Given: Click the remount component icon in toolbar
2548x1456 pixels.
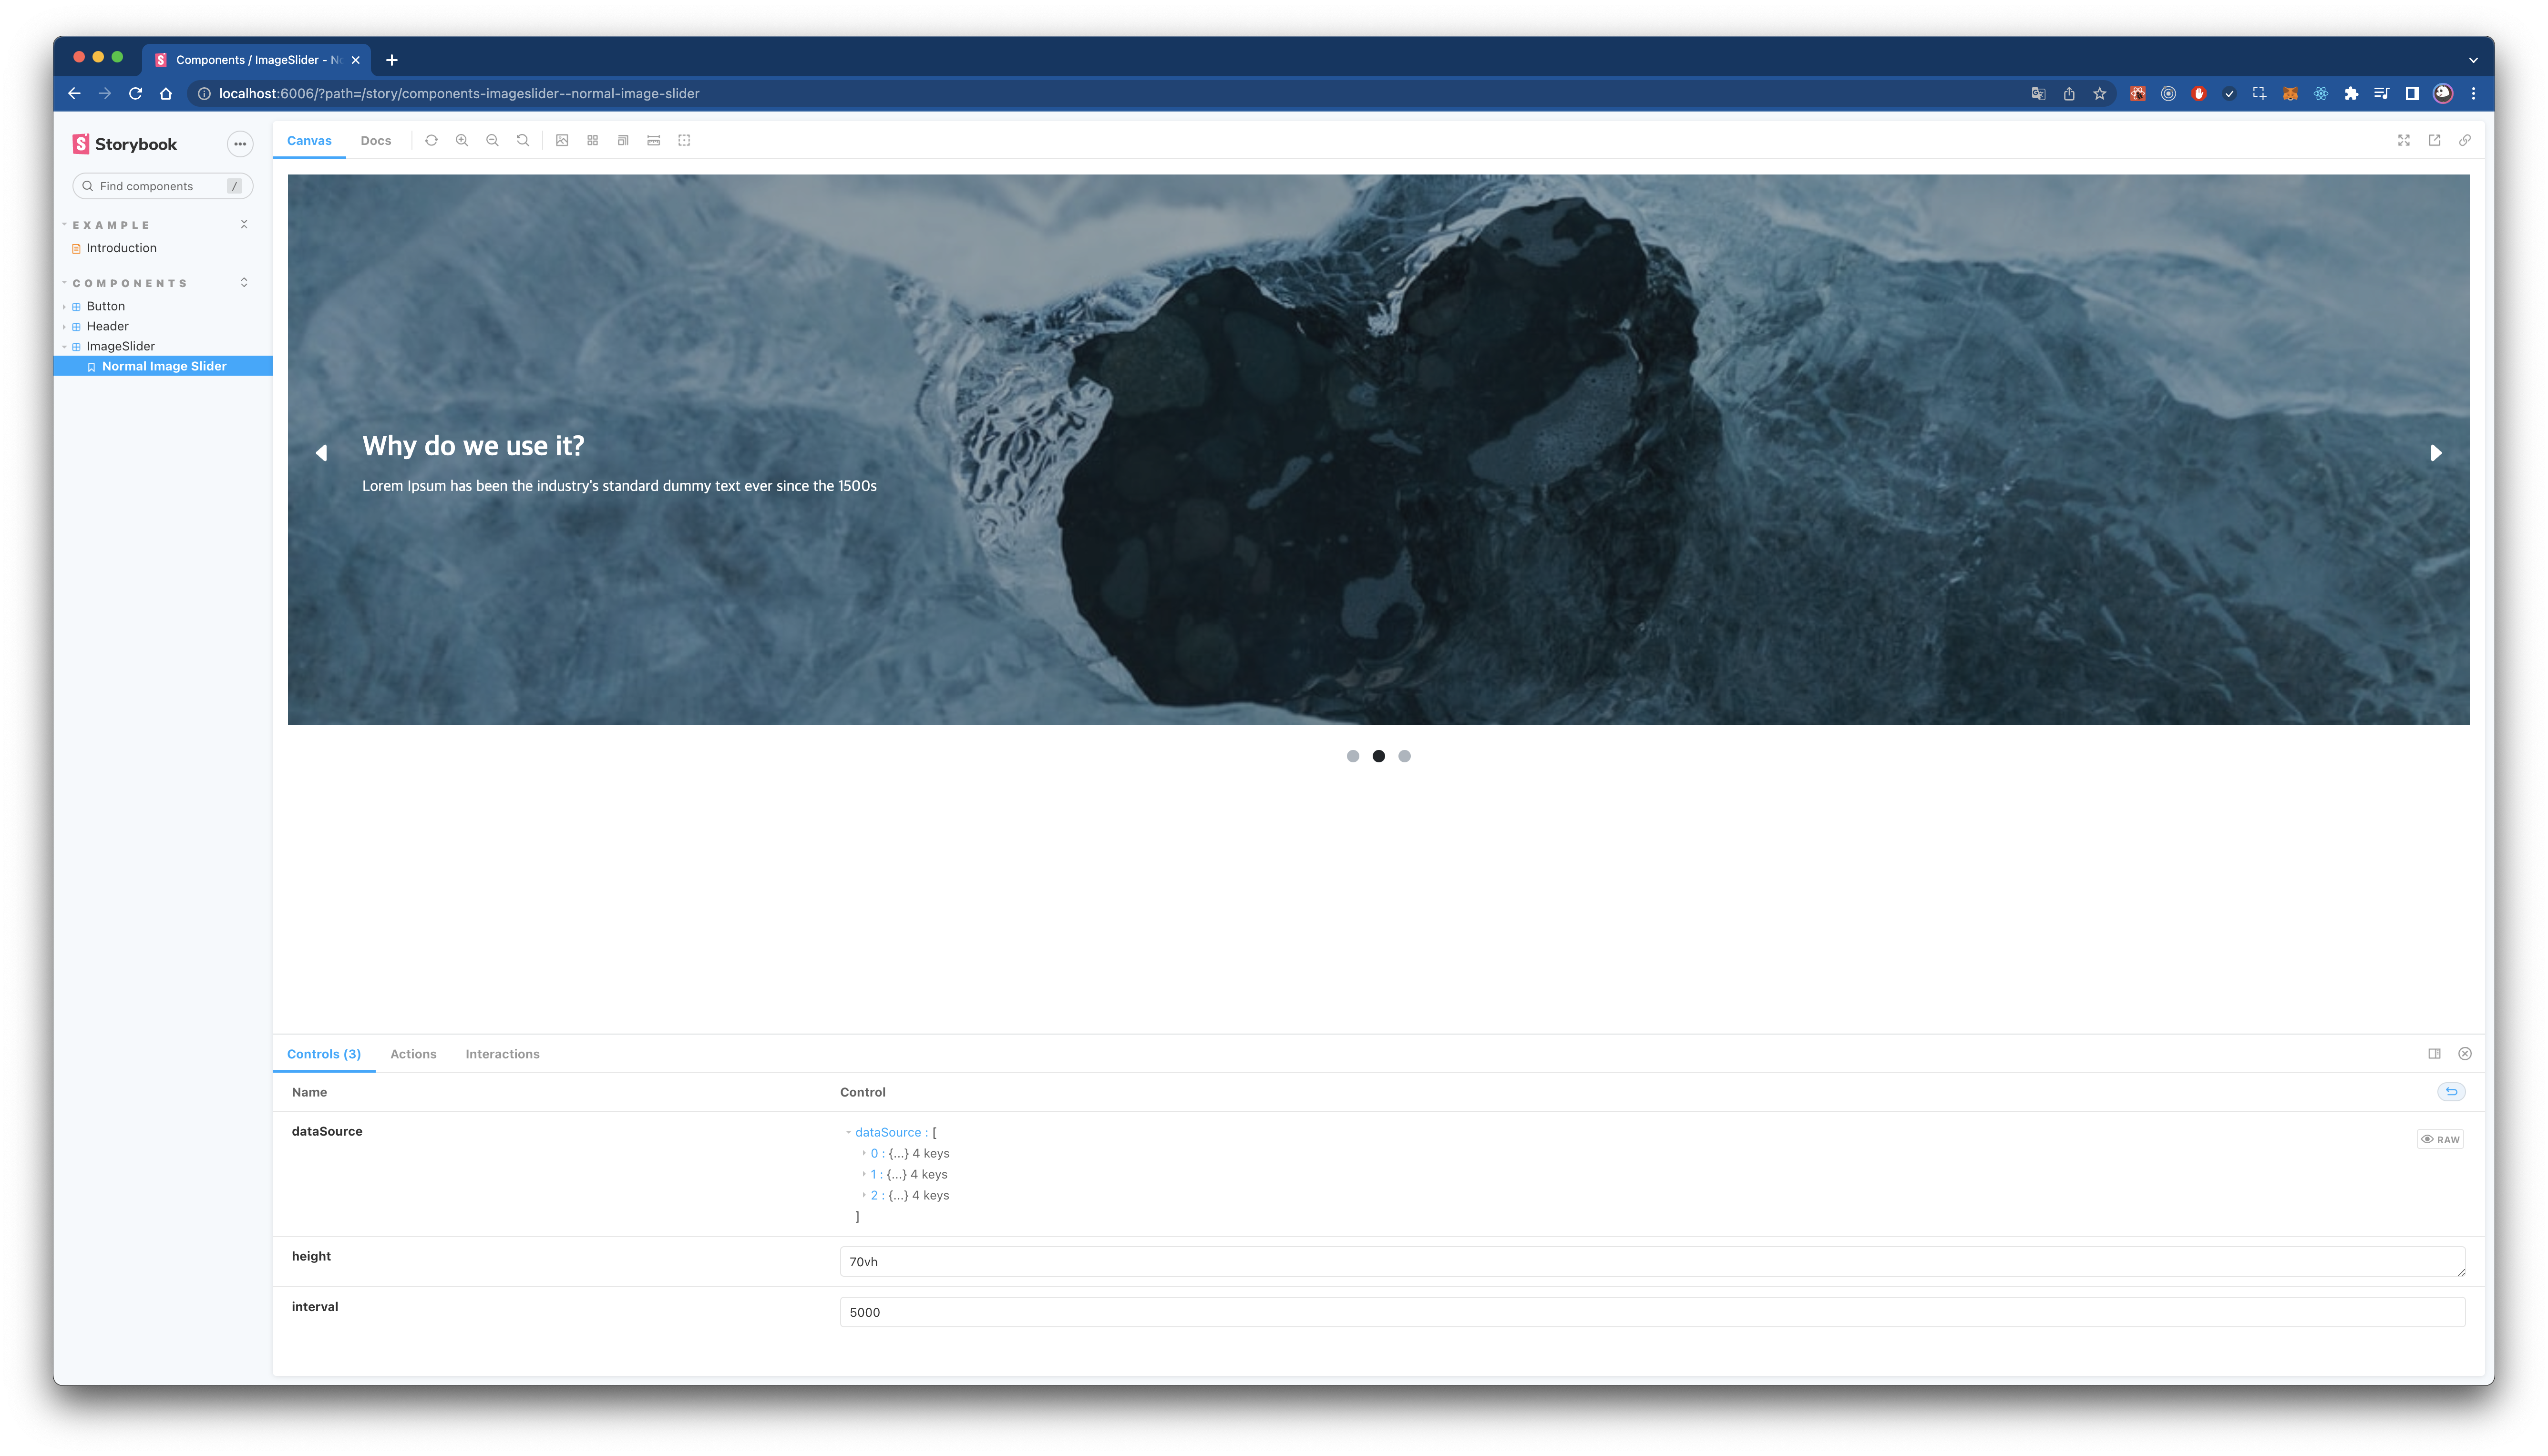Looking at the screenshot, I should point(431,141).
